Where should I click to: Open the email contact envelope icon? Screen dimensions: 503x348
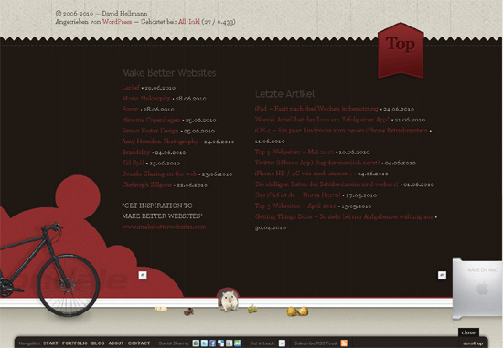click(282, 343)
